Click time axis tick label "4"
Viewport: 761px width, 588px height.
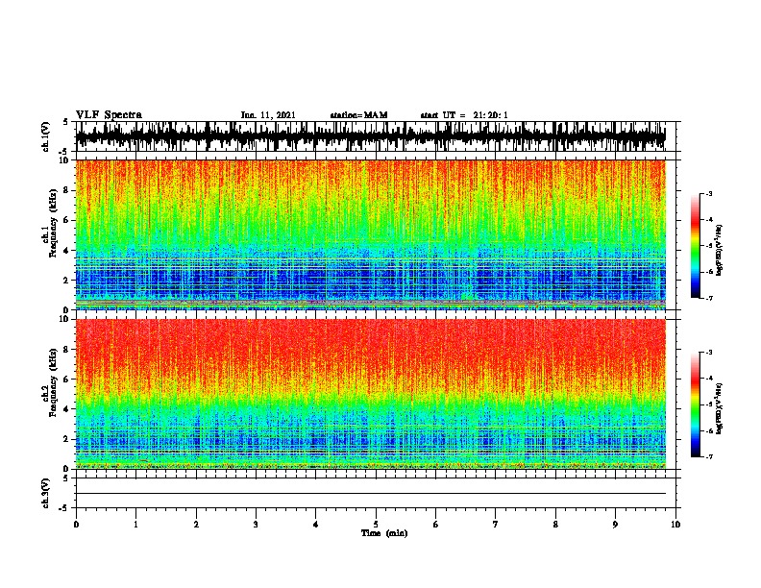316,525
